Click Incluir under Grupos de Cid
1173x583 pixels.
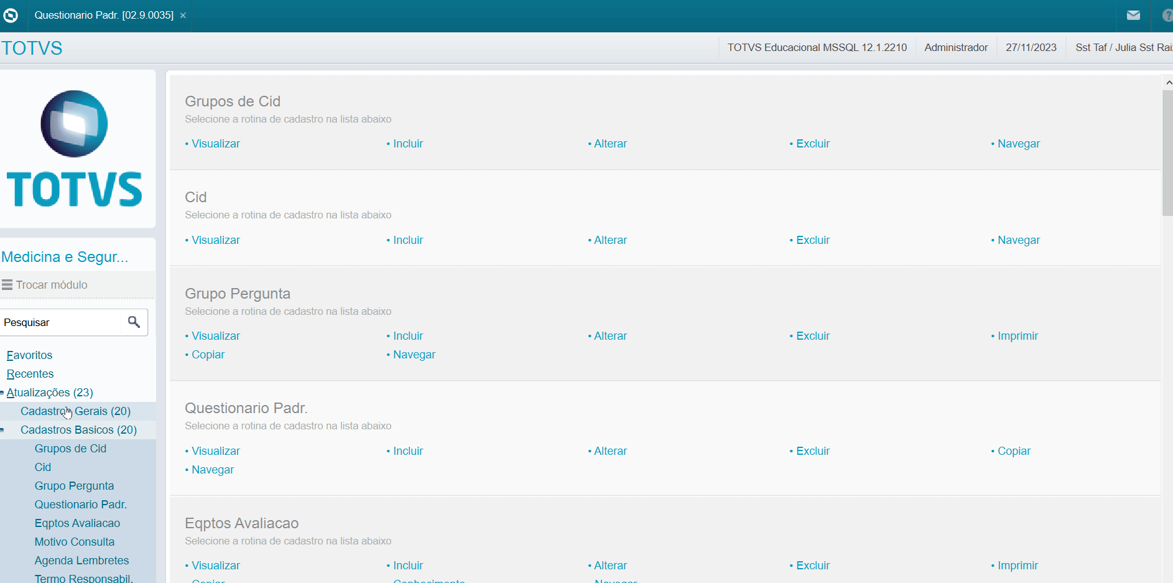pos(408,144)
